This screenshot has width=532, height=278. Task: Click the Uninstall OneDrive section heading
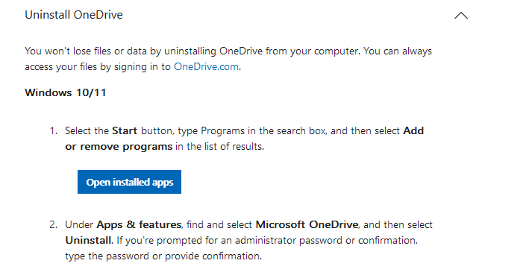coord(74,15)
